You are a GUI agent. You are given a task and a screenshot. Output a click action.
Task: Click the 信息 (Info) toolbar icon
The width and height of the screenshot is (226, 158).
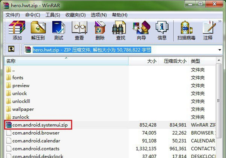coord(162,30)
